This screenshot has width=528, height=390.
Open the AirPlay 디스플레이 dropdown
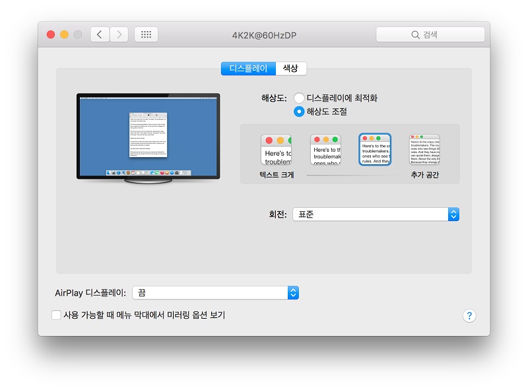pos(216,293)
